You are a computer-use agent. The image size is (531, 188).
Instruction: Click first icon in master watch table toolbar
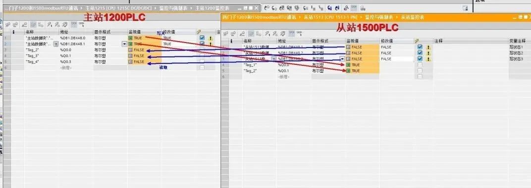pyautogui.click(x=7, y=24)
